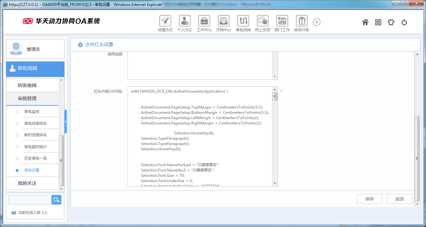Expand the 转发查阅 sidebar section

27,85
